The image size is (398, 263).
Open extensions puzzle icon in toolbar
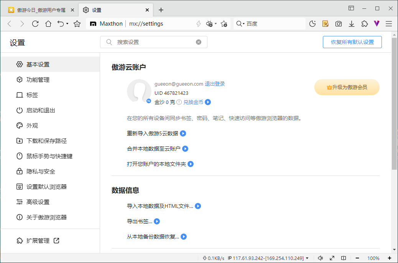click(365, 24)
